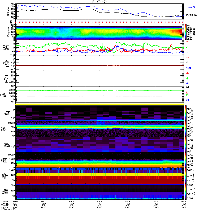Image resolution: width=199 pixels, height=213 pixels.
Task: Click the red Viz velocity legend label
Action: coord(187,73)
